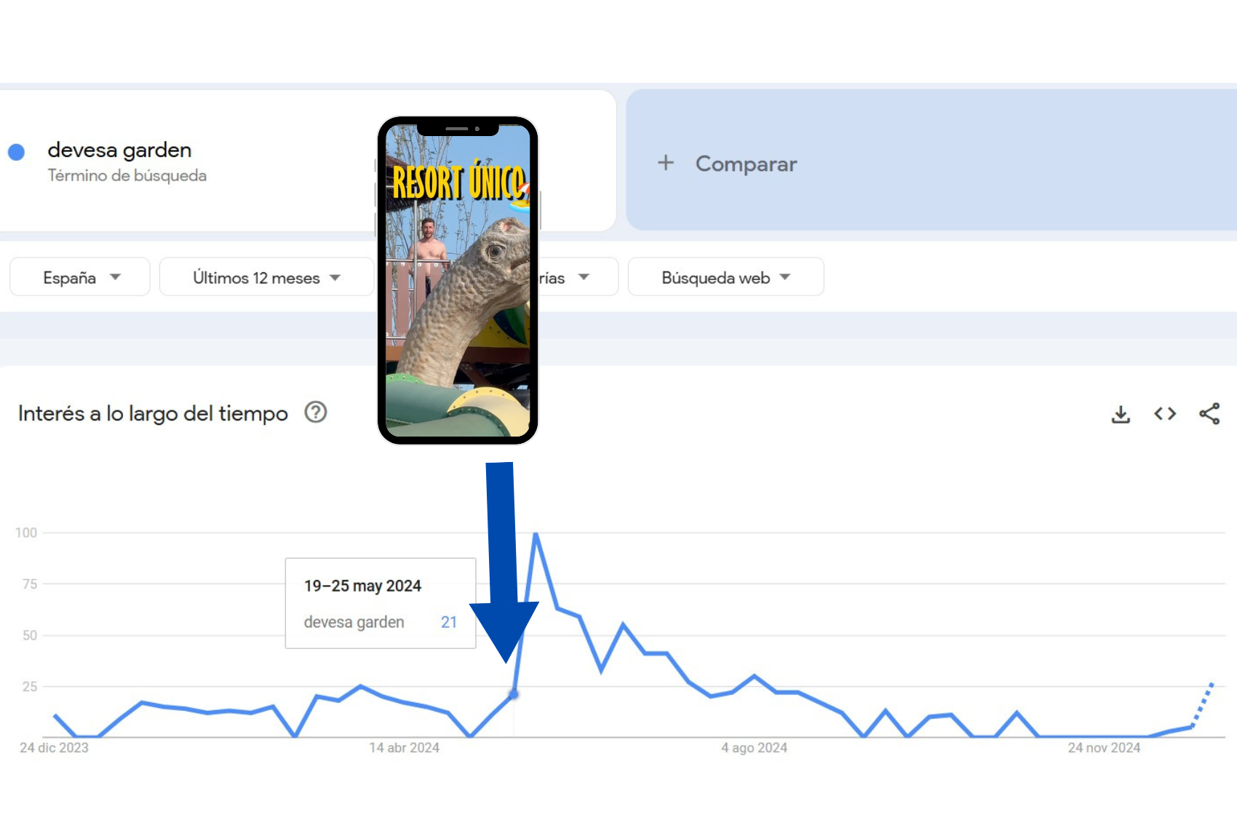Viewport: 1237px width, 828px height.
Task: Click the 4 ago 2024 axis label
Action: [x=754, y=748]
